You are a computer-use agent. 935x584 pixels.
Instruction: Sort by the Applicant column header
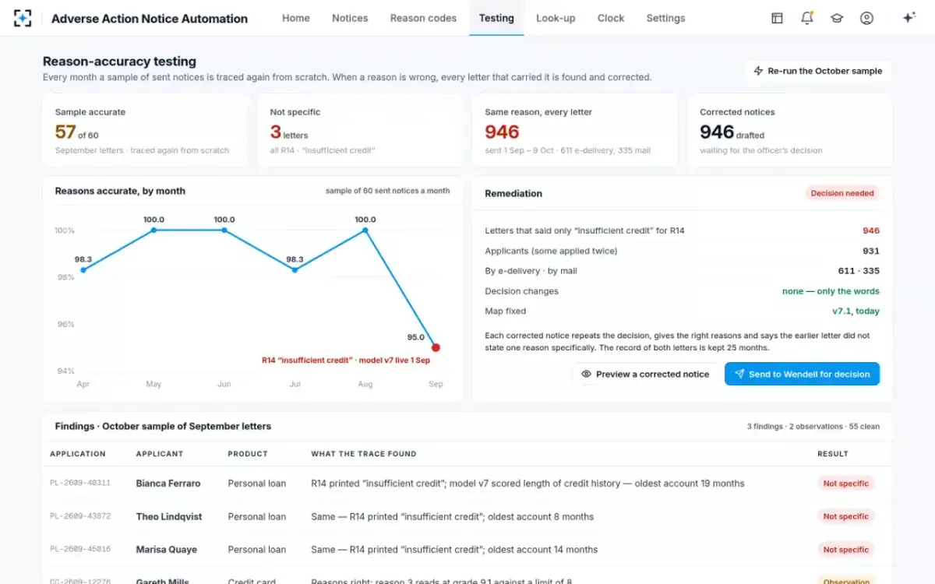pos(160,454)
